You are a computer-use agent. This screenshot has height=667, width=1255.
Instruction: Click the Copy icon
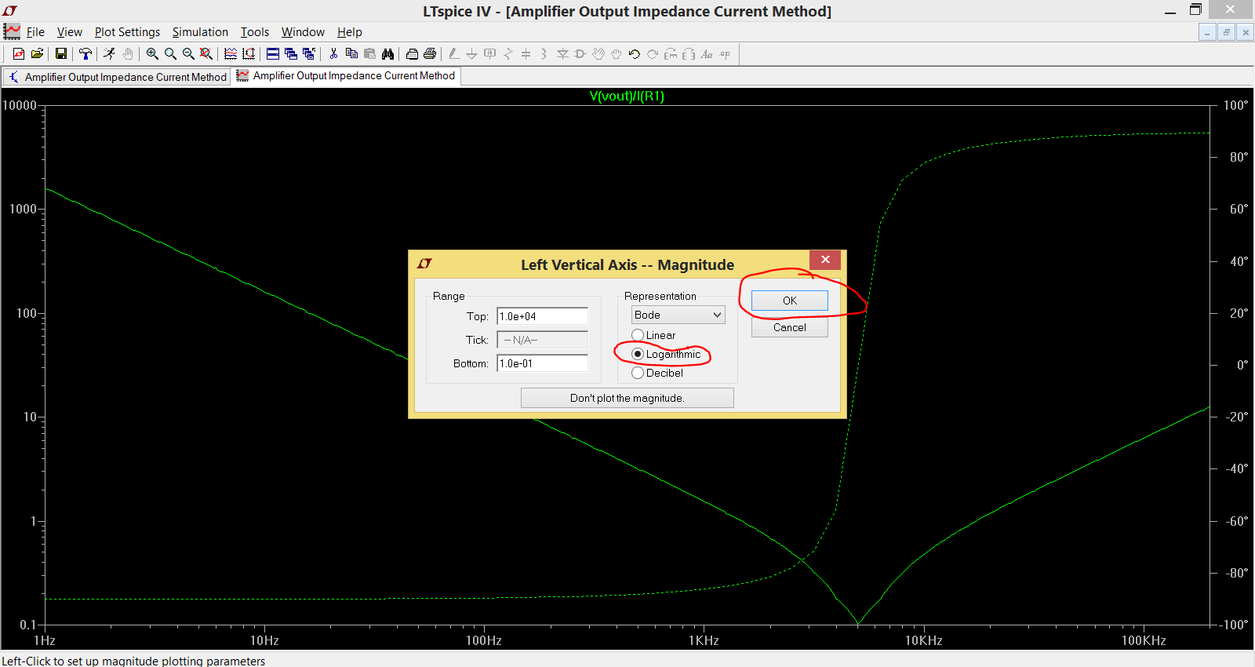click(351, 54)
